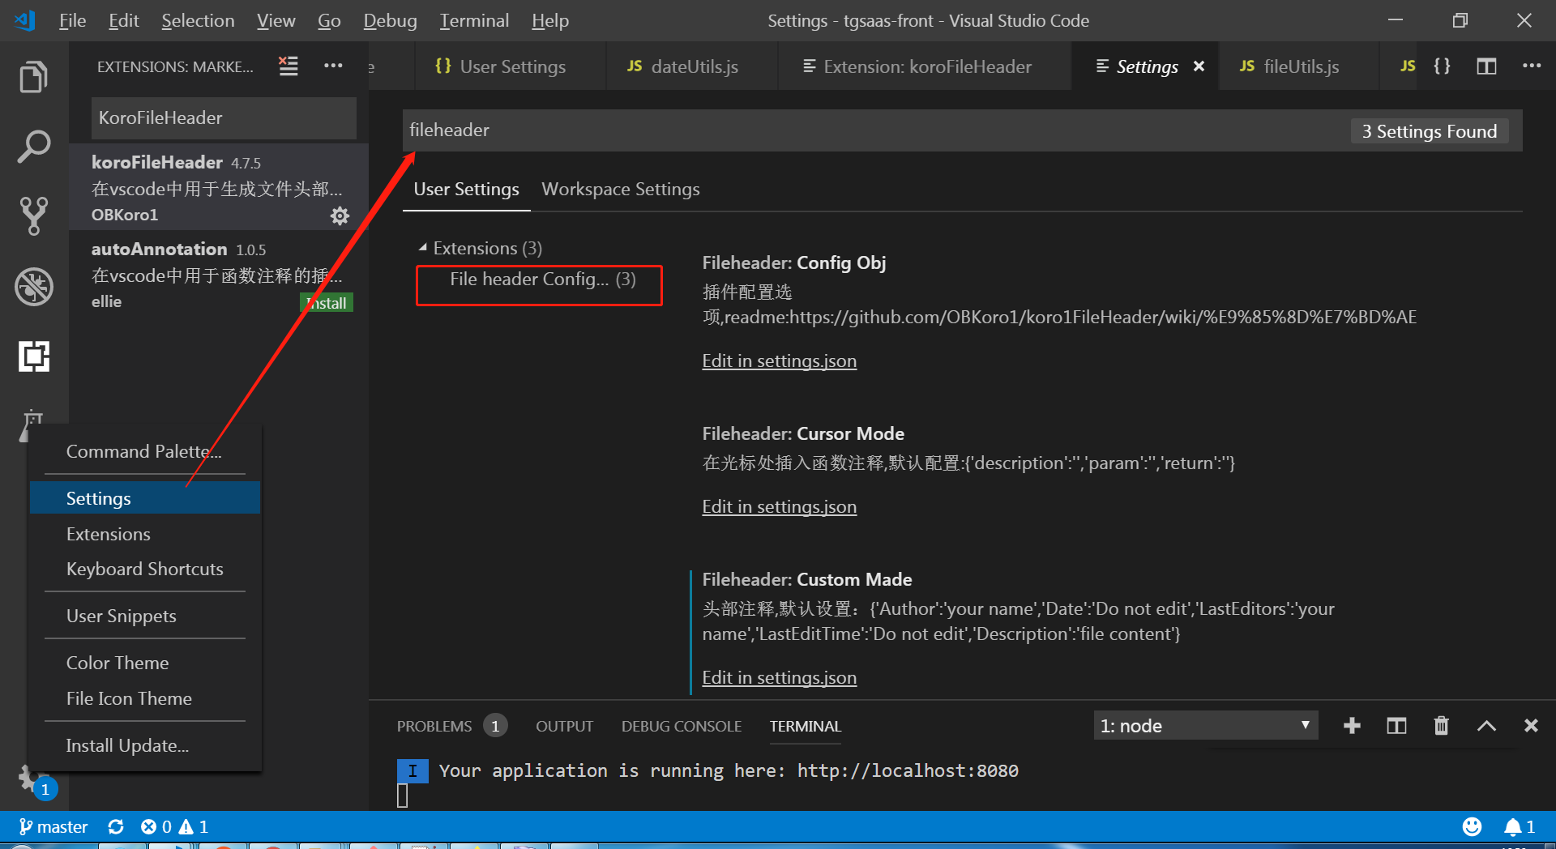Open the PROBLEMS panel tab
Screen dimensions: 1556x849
pos(451,726)
